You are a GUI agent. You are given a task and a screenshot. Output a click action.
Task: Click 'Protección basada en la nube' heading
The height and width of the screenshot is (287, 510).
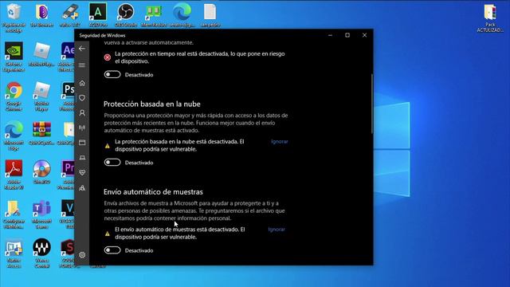pos(152,104)
